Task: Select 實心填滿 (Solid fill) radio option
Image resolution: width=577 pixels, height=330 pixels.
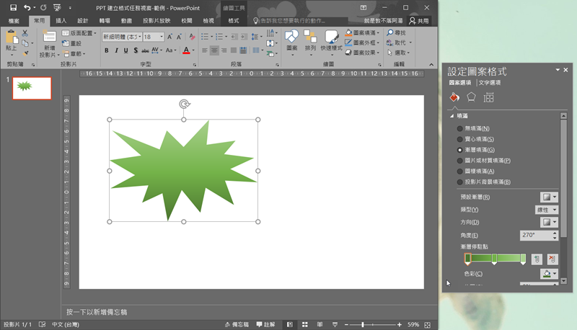Action: (x=460, y=139)
